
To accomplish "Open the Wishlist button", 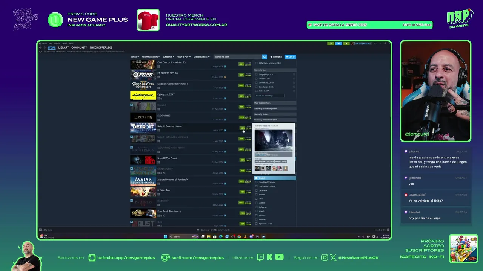I will coord(276,57).
